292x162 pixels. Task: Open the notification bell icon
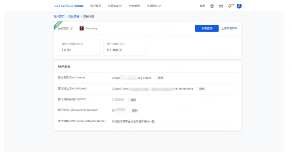[x=230, y=6]
